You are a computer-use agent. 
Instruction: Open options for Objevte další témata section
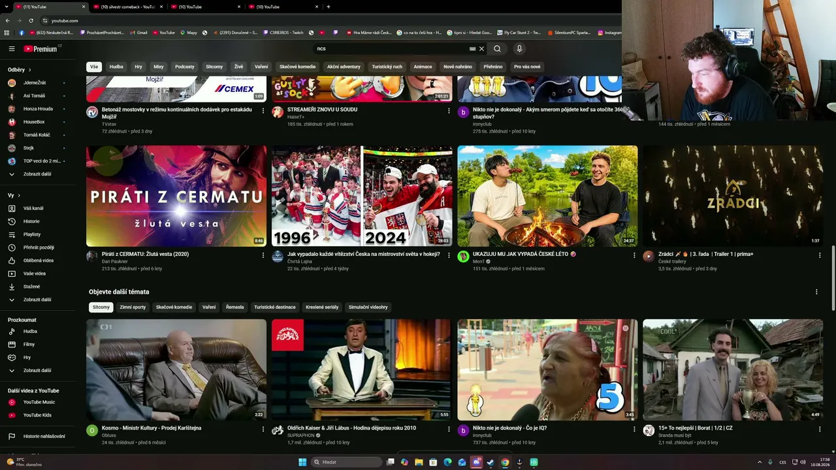pos(816,292)
